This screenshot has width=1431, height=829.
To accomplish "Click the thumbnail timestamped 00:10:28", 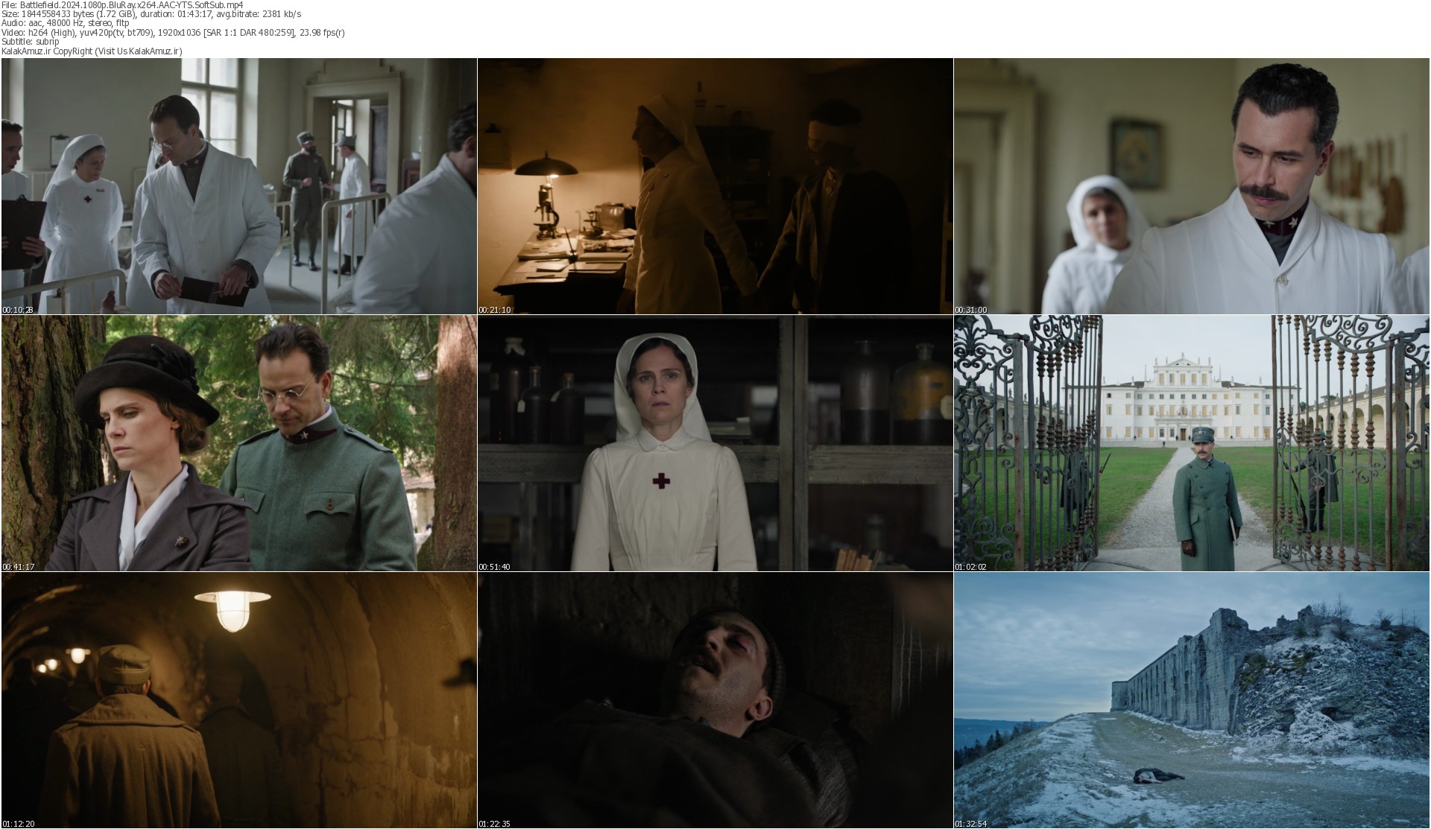I will tap(238, 186).
